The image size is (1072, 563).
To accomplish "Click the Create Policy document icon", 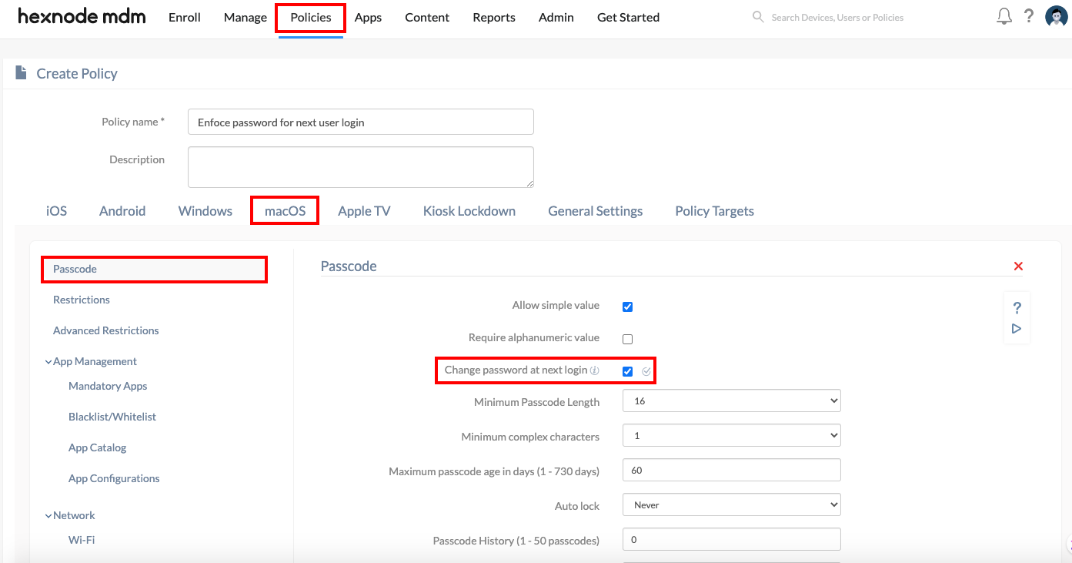I will 22,73.
